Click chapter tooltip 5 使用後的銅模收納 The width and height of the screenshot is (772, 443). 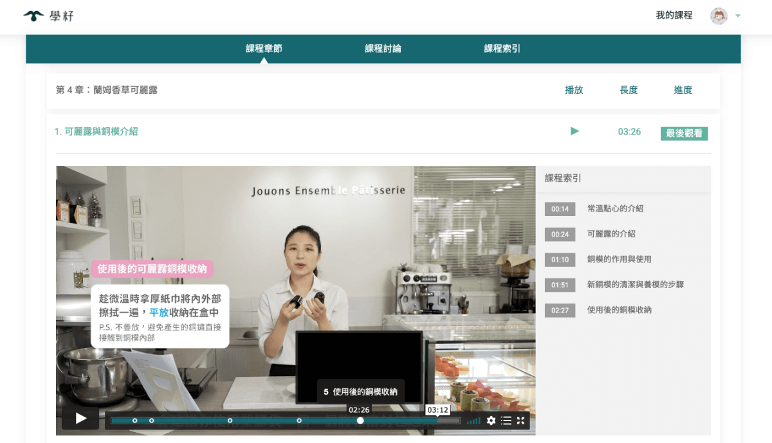click(x=360, y=392)
